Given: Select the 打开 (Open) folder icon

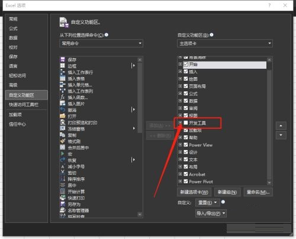Looking at the screenshot, I should (63, 116).
